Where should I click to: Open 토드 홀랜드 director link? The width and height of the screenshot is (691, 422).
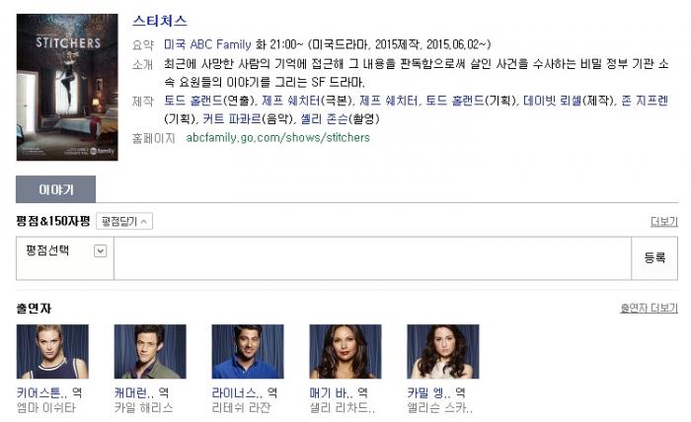(193, 101)
